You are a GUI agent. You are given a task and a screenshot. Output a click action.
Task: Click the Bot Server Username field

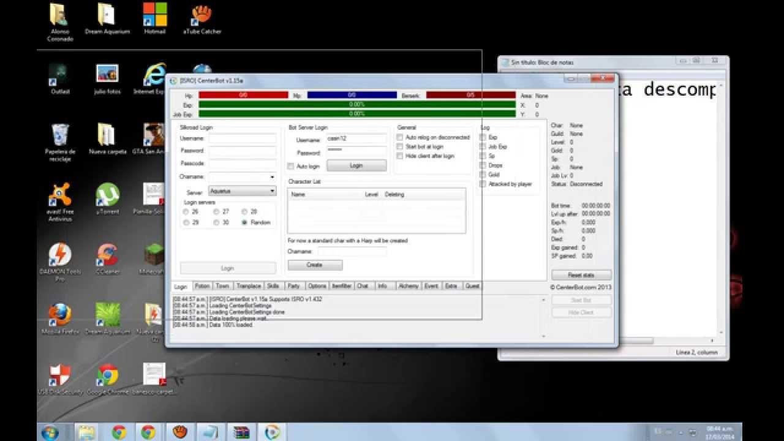pos(356,139)
